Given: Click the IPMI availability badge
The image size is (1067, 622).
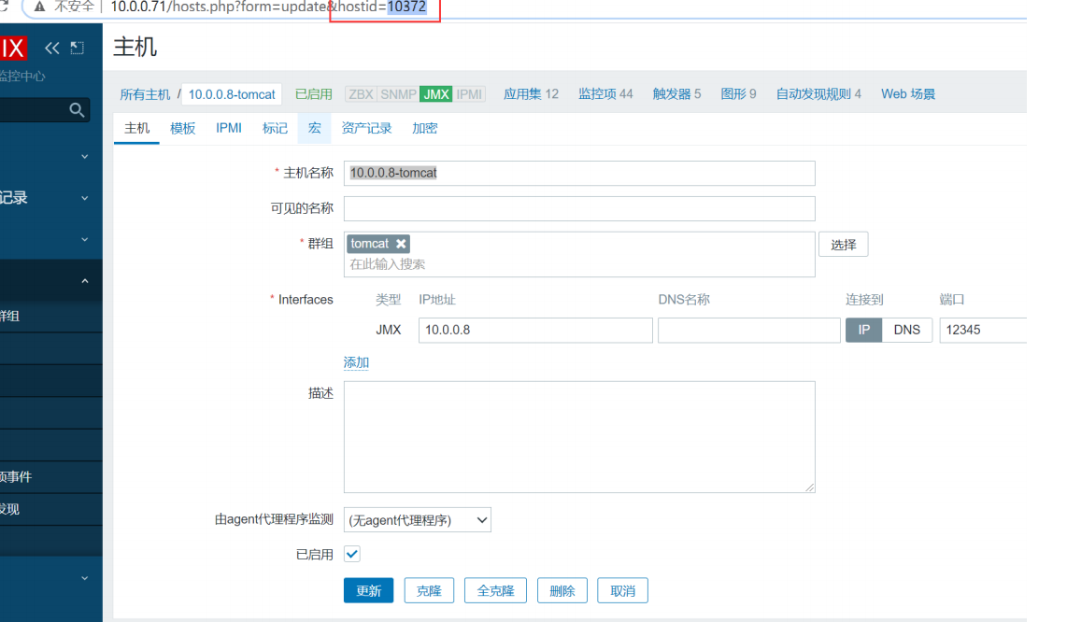Looking at the screenshot, I should pyautogui.click(x=469, y=94).
